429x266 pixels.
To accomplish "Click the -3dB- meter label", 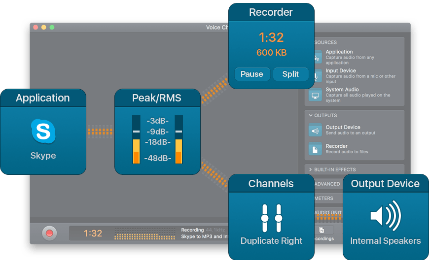I will coord(158,121).
